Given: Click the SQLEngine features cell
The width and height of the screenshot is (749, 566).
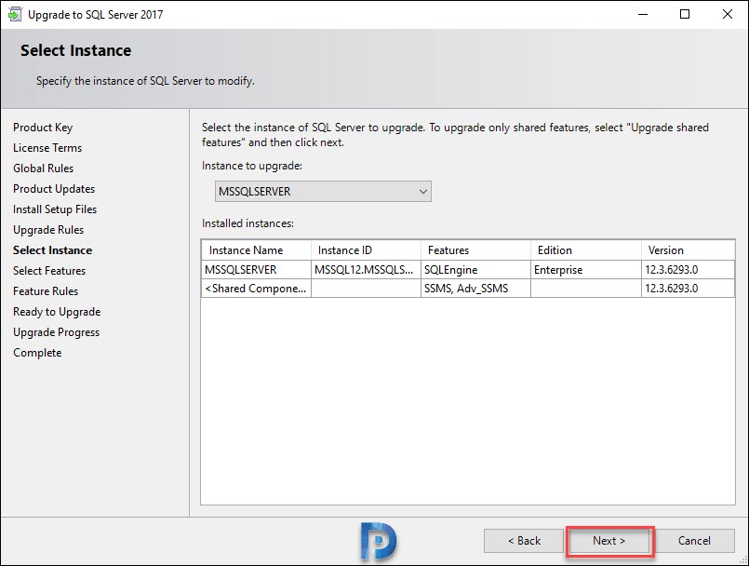Looking at the screenshot, I should 475,270.
